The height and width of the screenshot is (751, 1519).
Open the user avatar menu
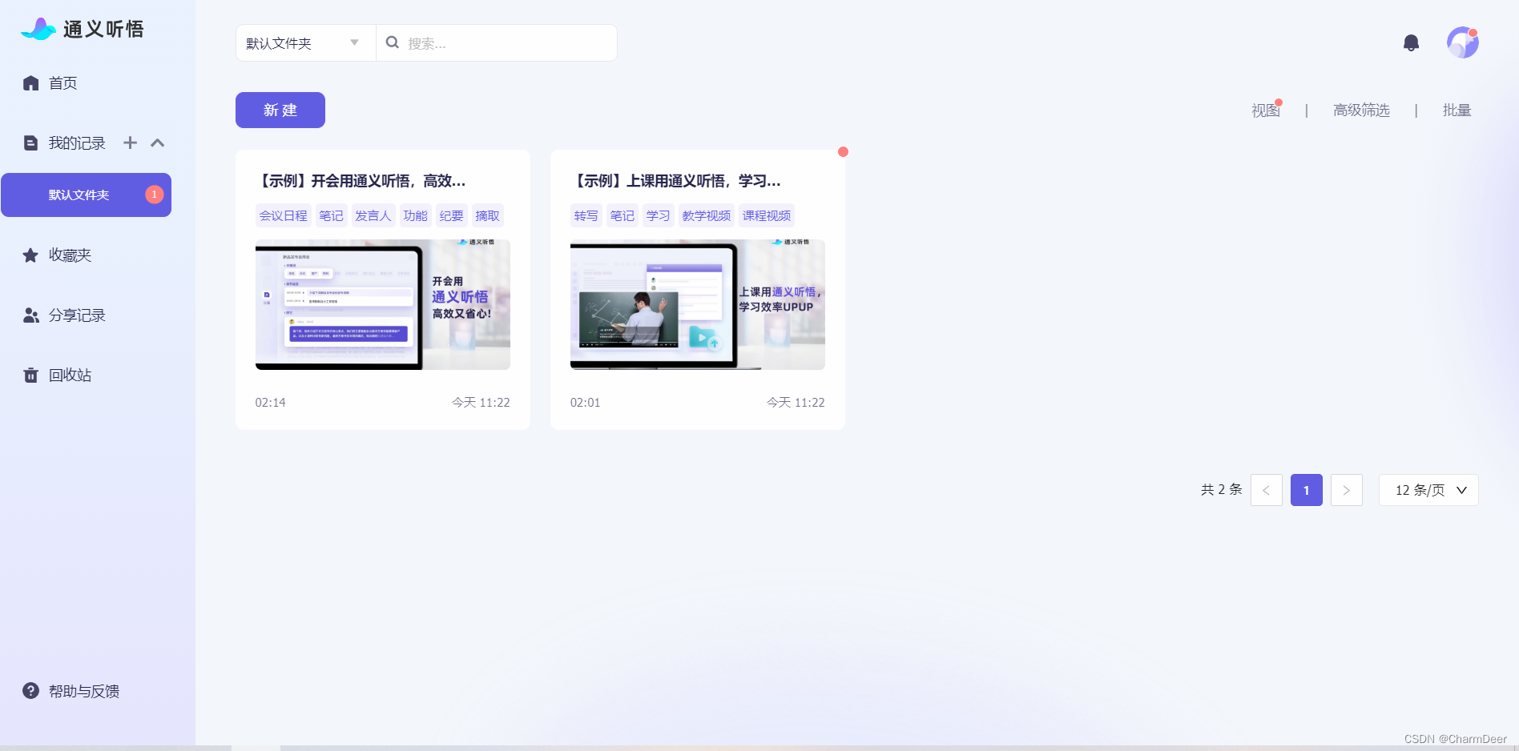[x=1462, y=42]
